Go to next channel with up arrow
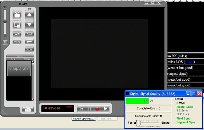 pyautogui.click(x=29, y=15)
